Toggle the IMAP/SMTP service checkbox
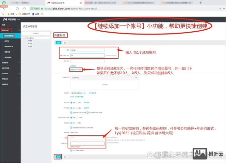226x163 pixels. coord(88,113)
